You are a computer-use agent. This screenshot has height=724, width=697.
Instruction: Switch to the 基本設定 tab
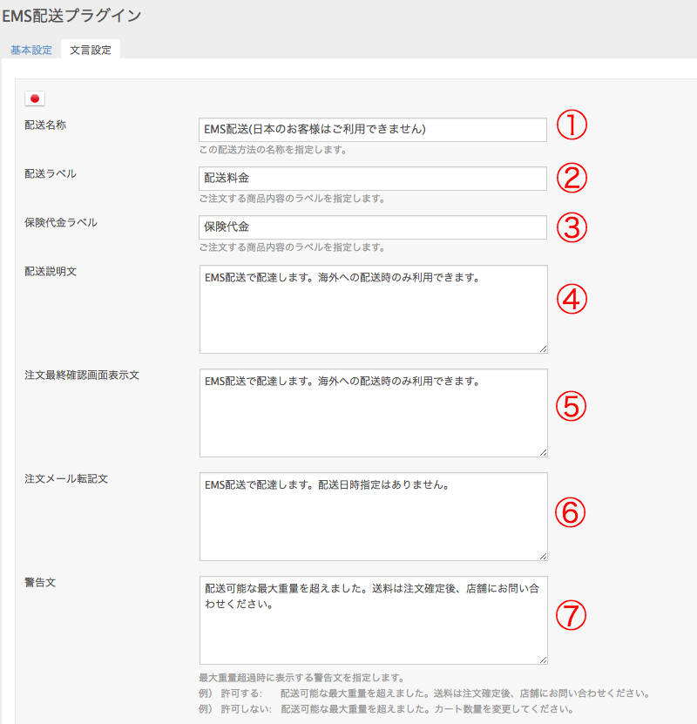click(x=30, y=50)
